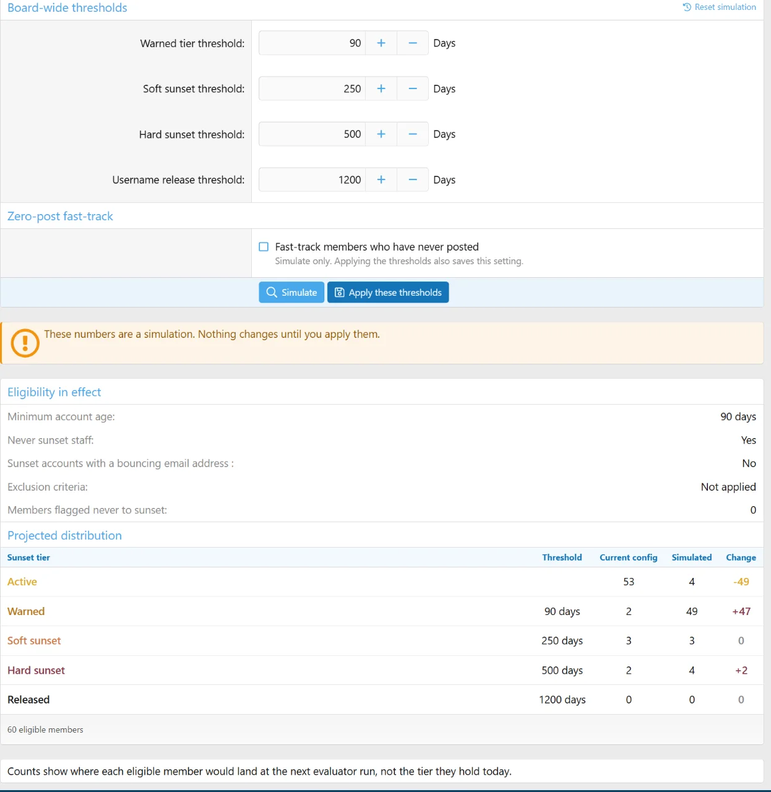
Task: Run the Simulate button
Action: point(291,293)
